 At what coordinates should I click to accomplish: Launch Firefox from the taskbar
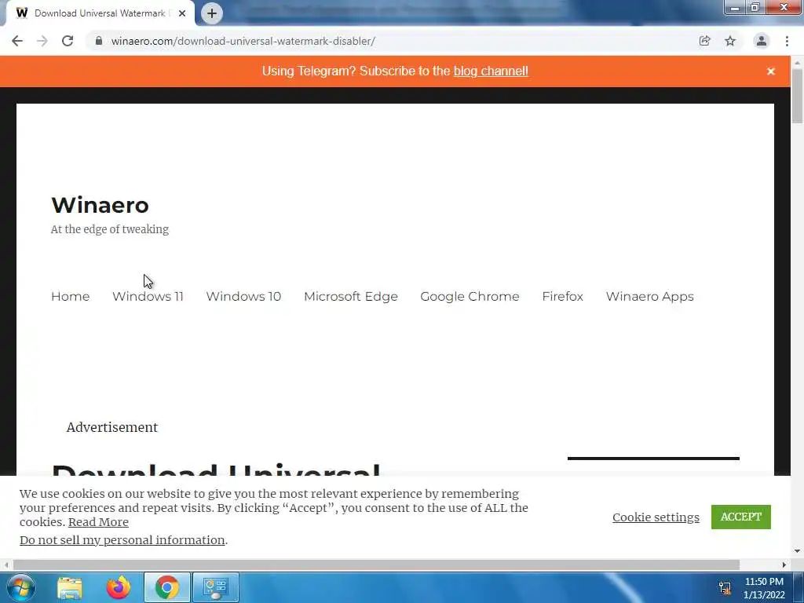(119, 587)
